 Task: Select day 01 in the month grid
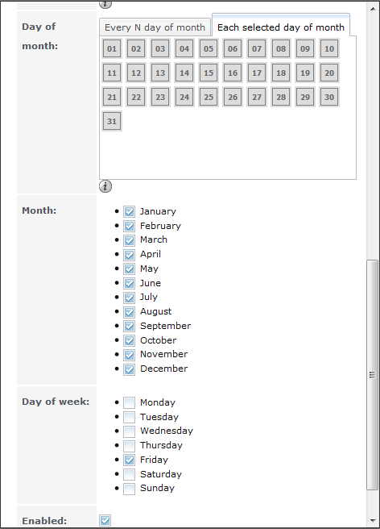pos(112,48)
